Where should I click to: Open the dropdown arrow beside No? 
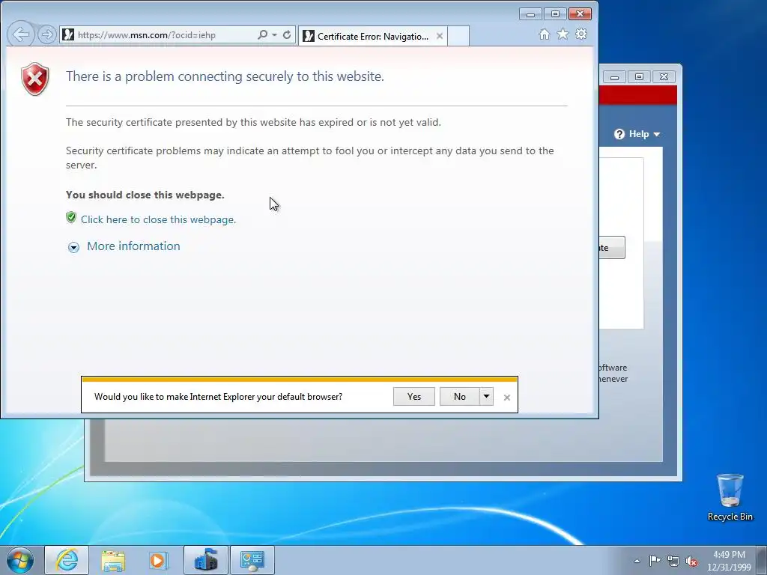486,397
